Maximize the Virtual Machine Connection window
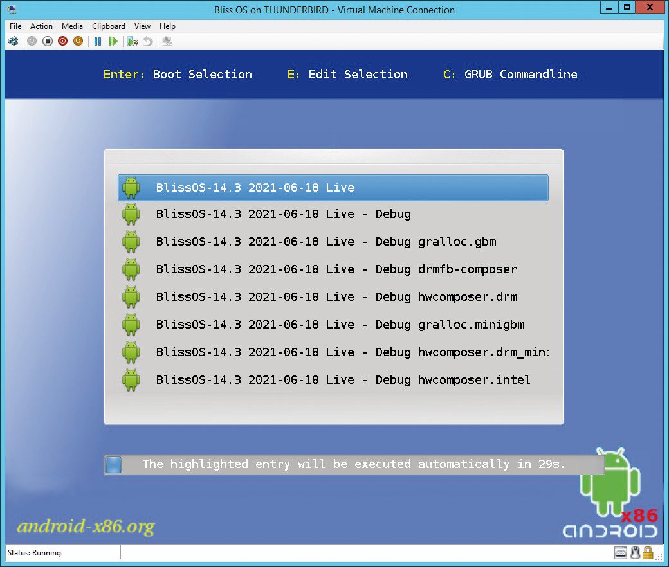The height and width of the screenshot is (567, 669). [627, 7]
